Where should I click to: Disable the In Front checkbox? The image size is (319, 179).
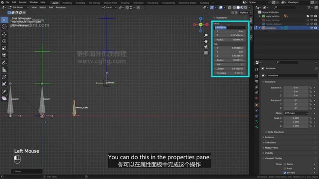[285, 173]
